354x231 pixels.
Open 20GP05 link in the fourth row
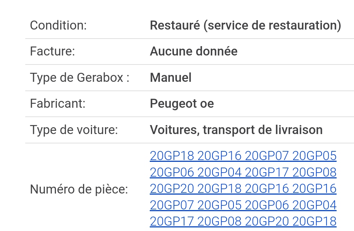pos(219,205)
